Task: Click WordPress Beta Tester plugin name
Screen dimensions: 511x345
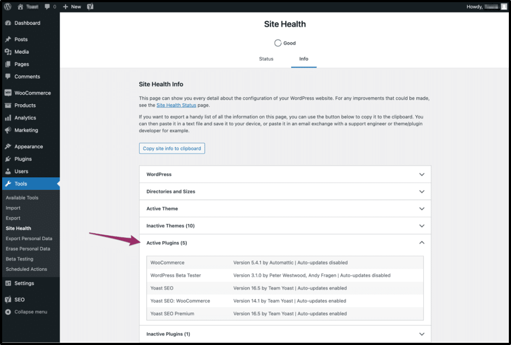Action: click(x=175, y=275)
